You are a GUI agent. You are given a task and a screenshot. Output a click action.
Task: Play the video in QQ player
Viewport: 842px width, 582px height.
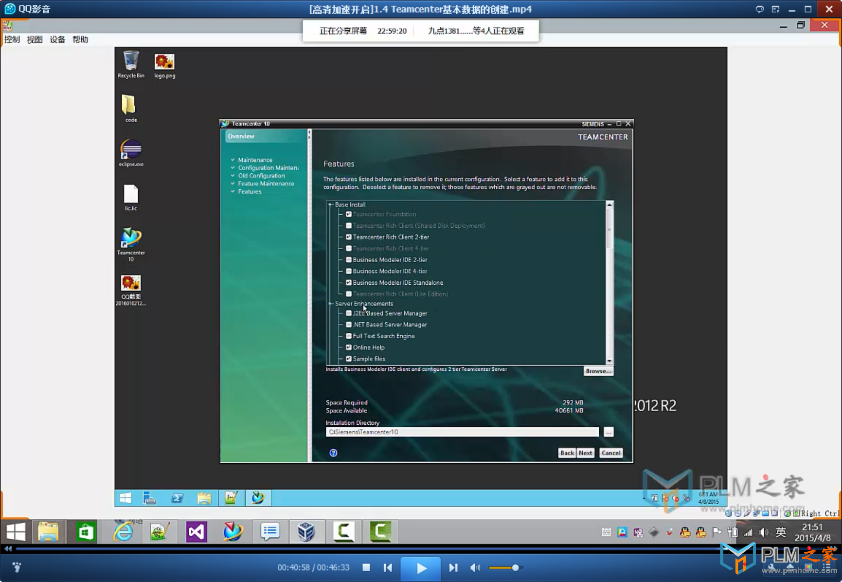tap(421, 568)
